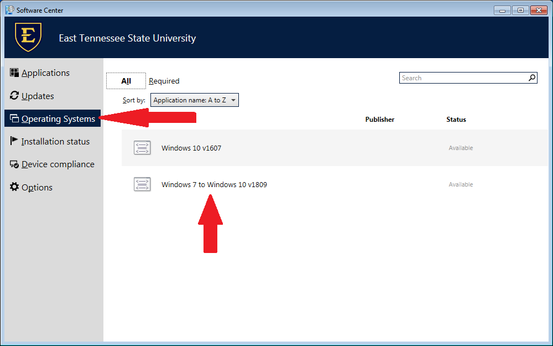Sort by the Publisher column header
This screenshot has height=346, width=553.
[x=380, y=120]
